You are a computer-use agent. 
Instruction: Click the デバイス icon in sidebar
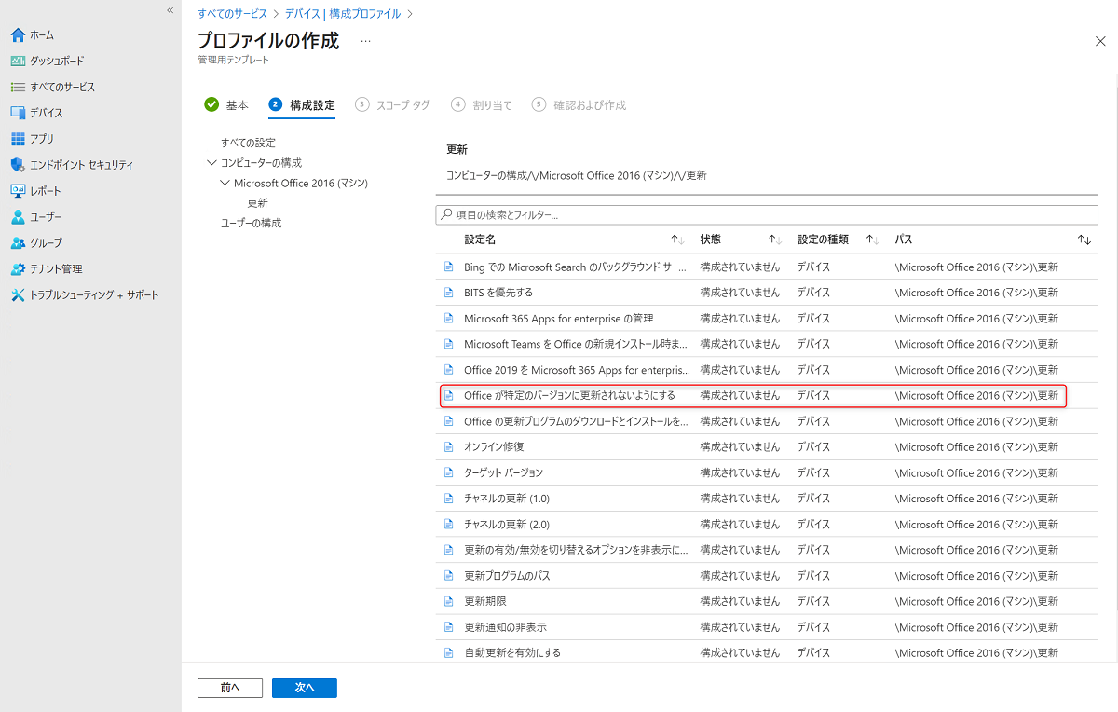click(x=18, y=113)
